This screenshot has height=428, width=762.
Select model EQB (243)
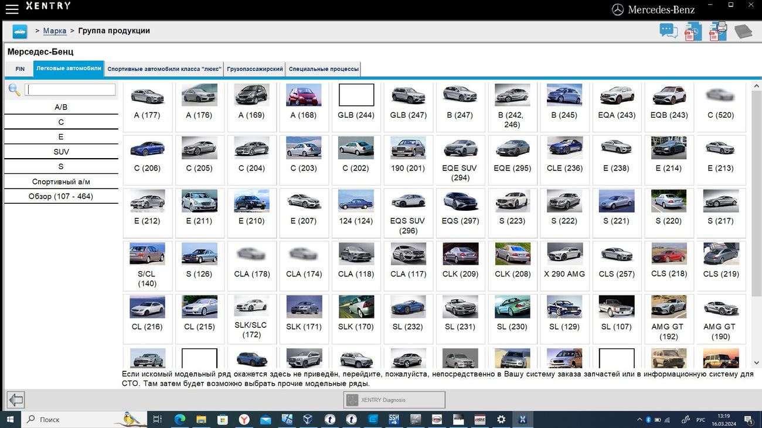(669, 107)
